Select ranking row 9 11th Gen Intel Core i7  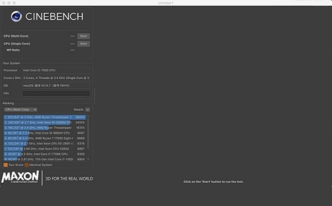click(45, 159)
